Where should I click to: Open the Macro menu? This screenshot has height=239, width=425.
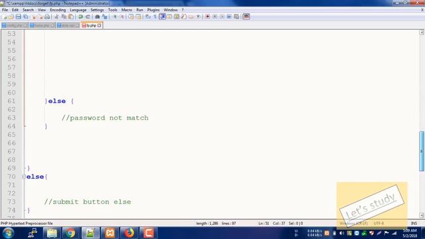[127, 10]
